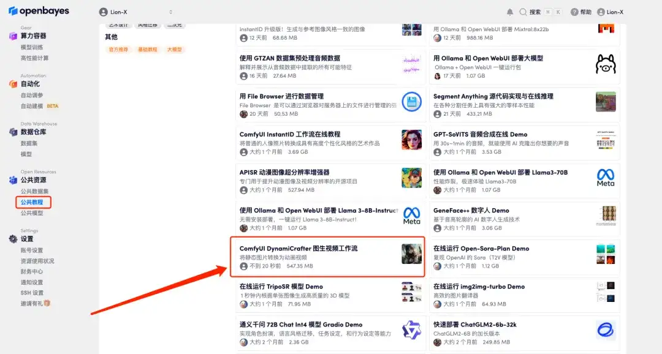Image resolution: width=662 pixels, height=354 pixels.
Task: Click the Segment Anything thumbnail image
Action: 606,102
